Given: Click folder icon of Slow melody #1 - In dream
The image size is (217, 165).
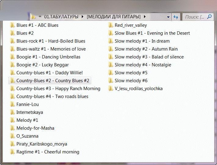Looking at the screenshot, I should tap(110, 41).
